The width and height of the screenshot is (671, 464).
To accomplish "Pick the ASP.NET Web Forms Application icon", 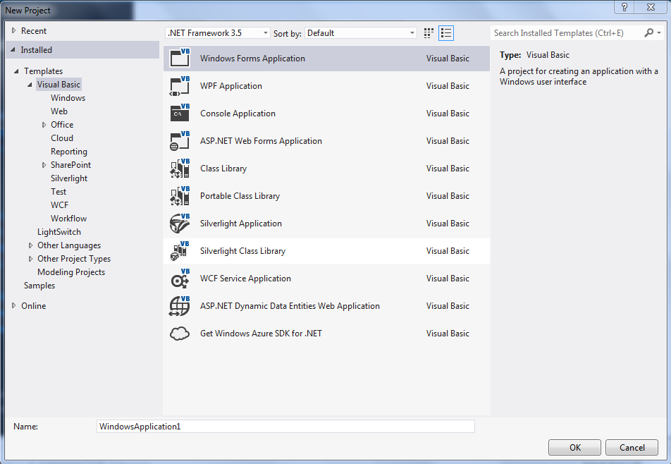I will click(x=180, y=141).
